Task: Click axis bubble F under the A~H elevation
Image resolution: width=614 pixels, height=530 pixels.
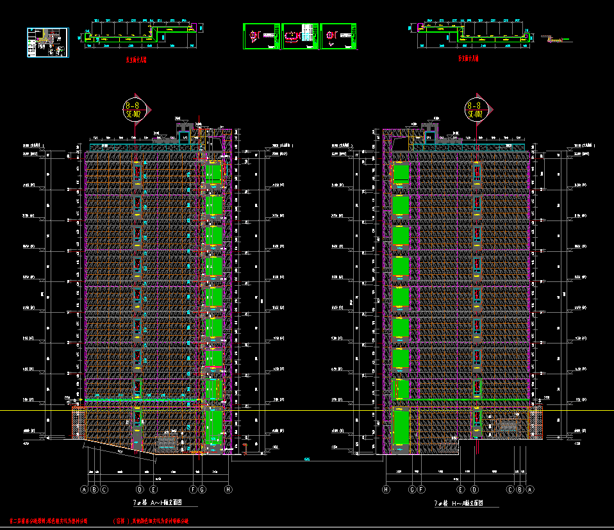Action: coord(194,490)
